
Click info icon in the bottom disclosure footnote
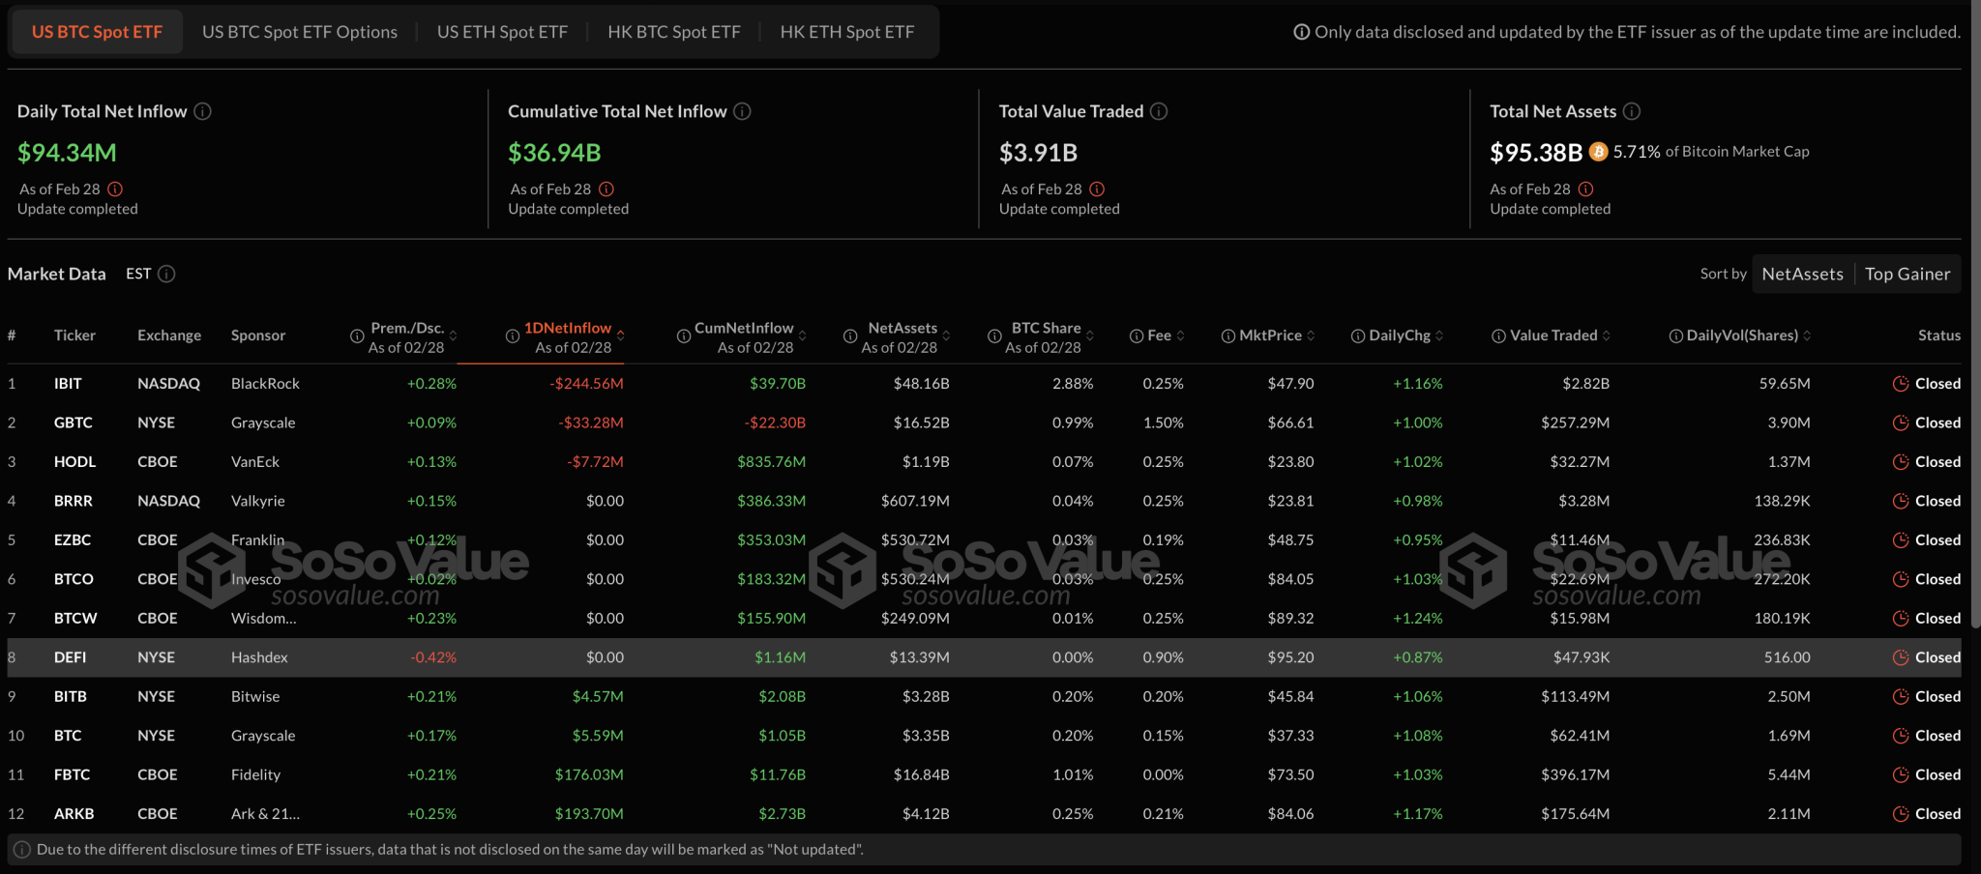(x=22, y=850)
